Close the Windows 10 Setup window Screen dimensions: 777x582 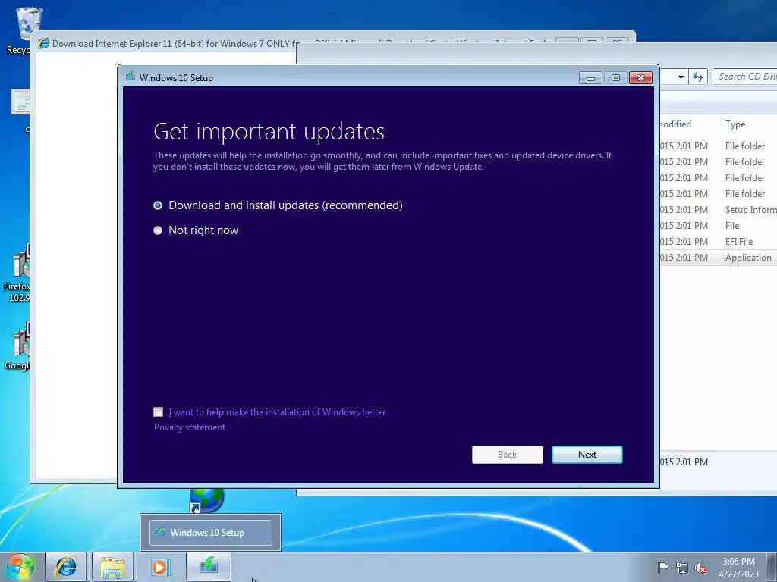pos(640,78)
